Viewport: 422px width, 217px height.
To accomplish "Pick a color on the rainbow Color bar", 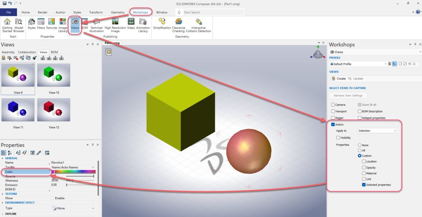I will click(75, 171).
